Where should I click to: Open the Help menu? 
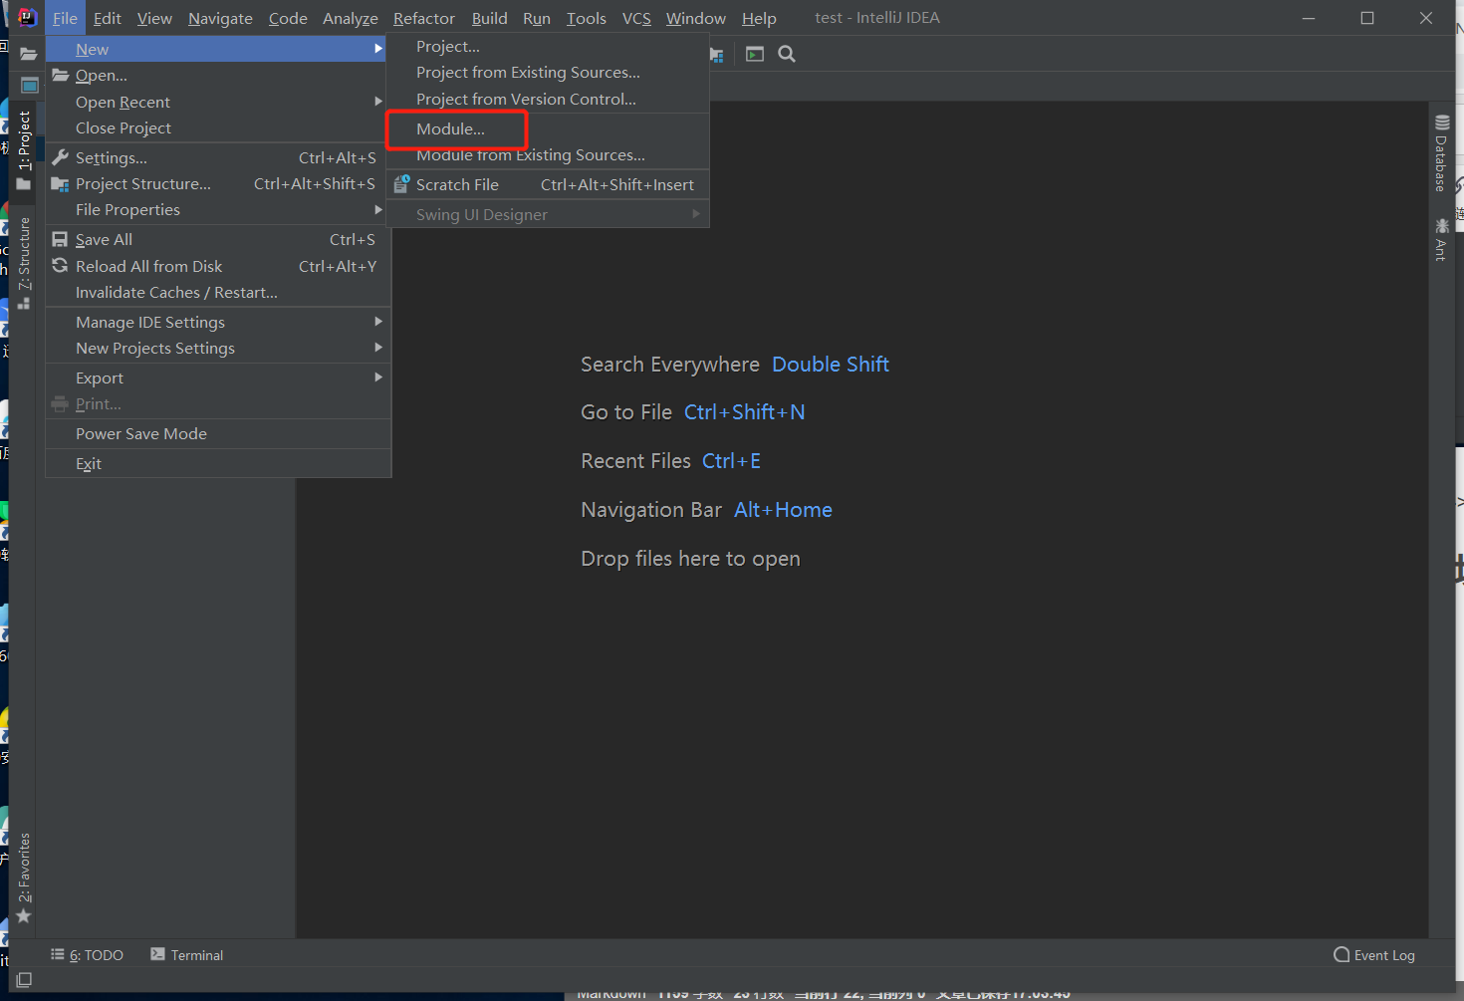759,18
